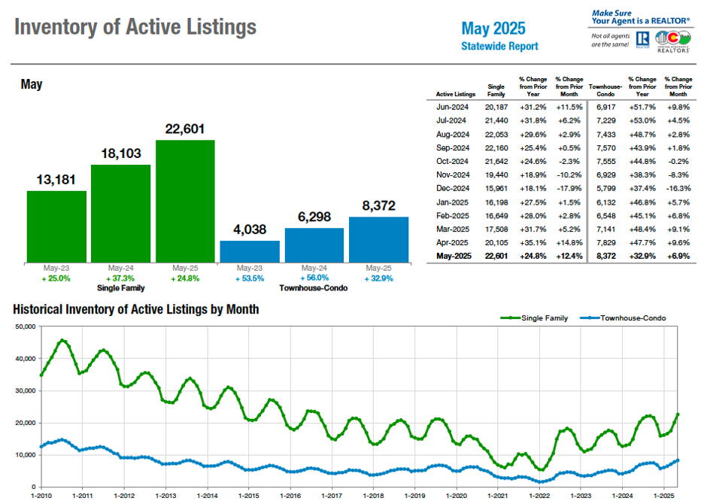Click the green Single Family legend marker
Viewport: 704px width, 501px height.
pyautogui.click(x=510, y=318)
